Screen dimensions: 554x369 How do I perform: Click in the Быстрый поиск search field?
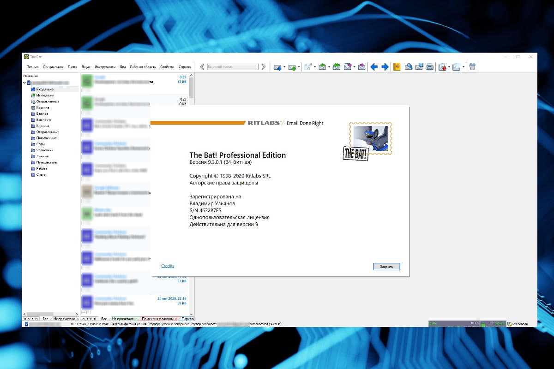click(x=233, y=67)
